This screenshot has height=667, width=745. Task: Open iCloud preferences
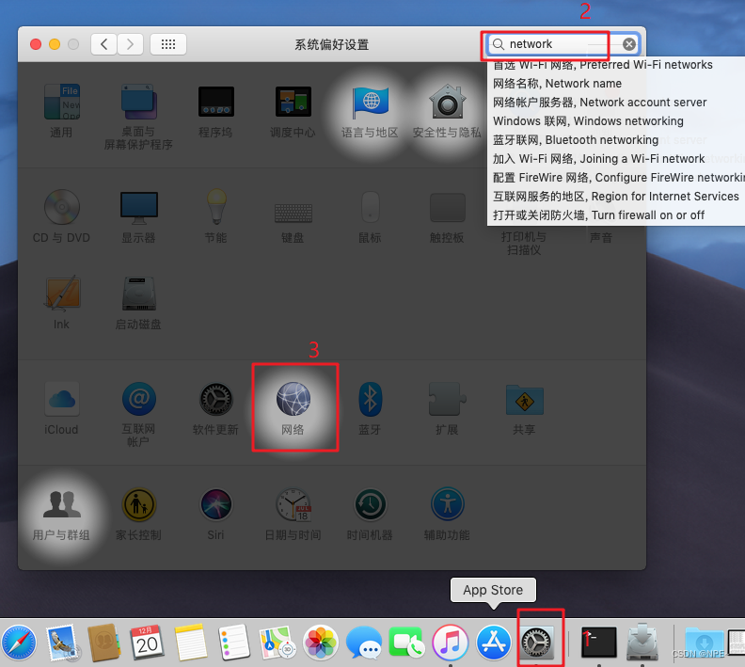click(x=61, y=408)
